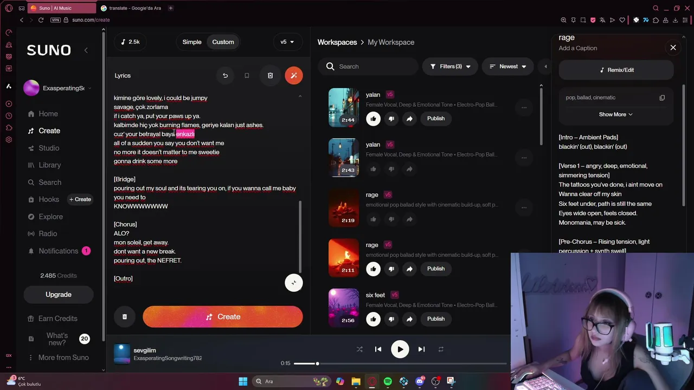The image size is (694, 390).
Task: Publish the first yalan song
Action: [x=436, y=119]
